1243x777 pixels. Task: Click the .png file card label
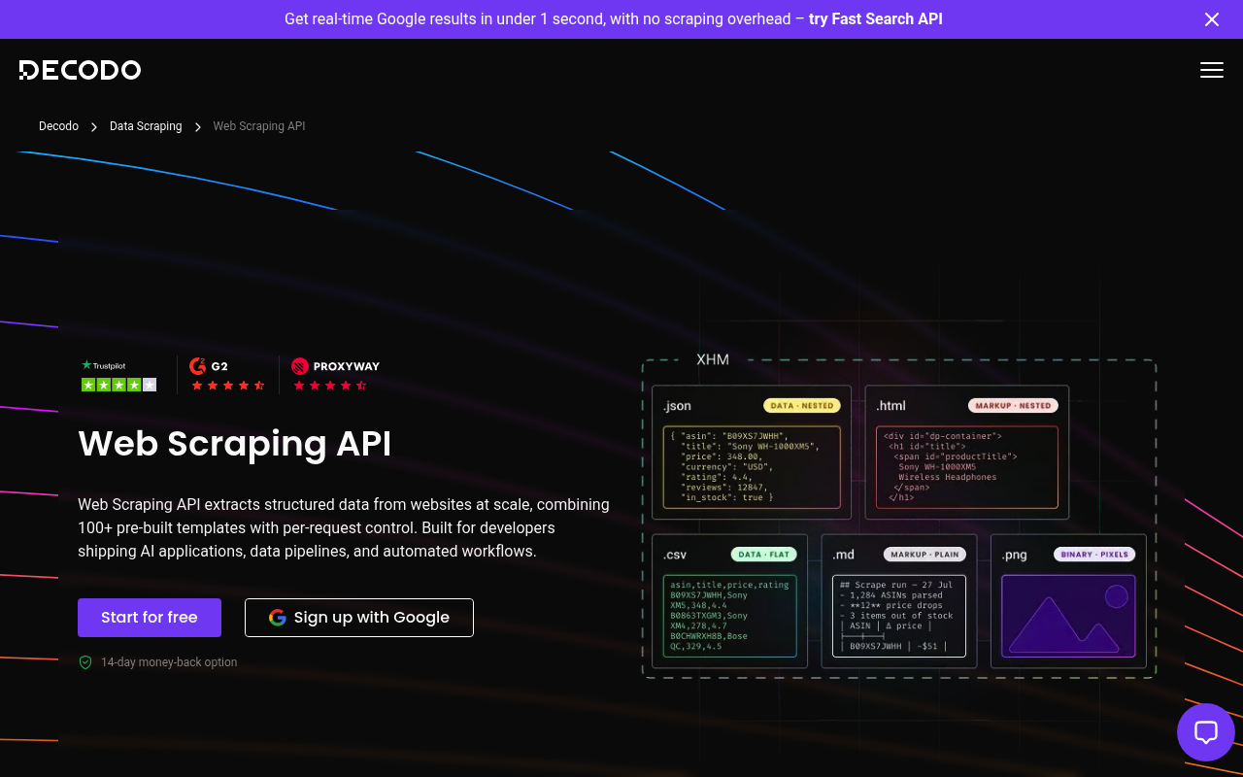(x=1015, y=555)
